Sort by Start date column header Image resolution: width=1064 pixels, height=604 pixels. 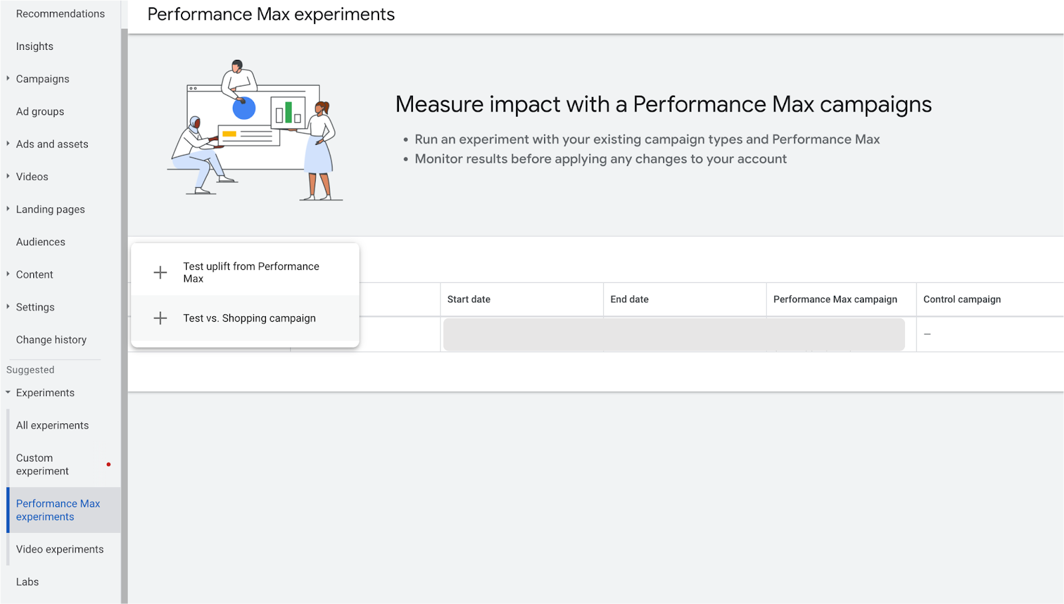pyautogui.click(x=469, y=300)
